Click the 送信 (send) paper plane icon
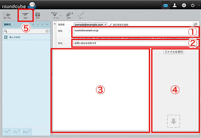Image resolution: width=201 pixels, height=138 pixels. point(26,15)
